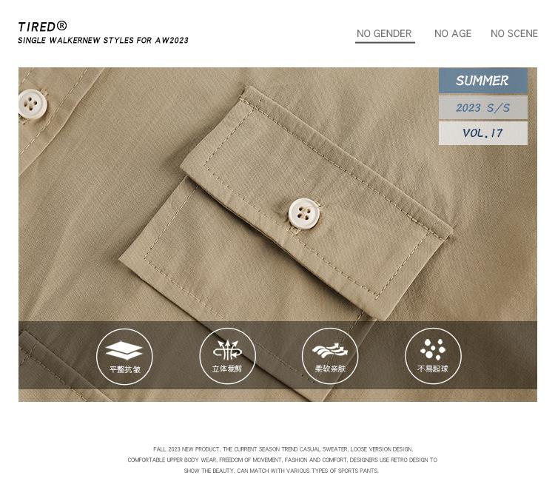Click the 平整抗皱 caption text
Image resolution: width=555 pixels, height=501 pixels.
coord(124,369)
